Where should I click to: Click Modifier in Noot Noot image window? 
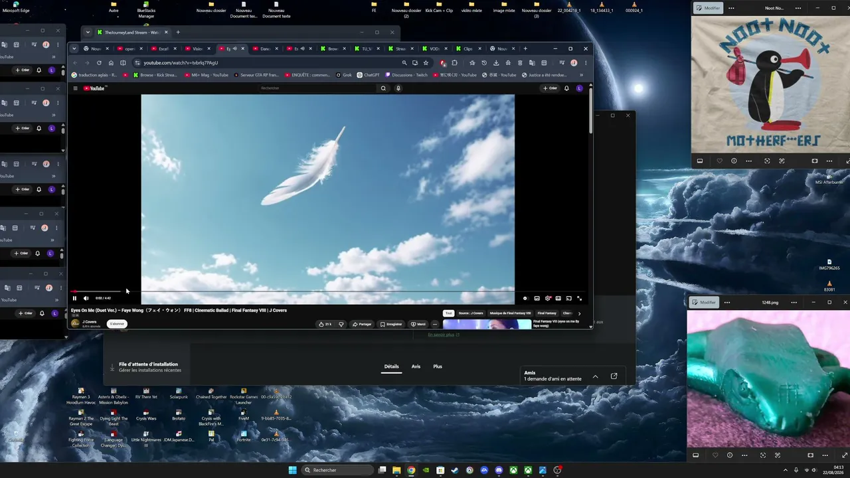click(708, 8)
